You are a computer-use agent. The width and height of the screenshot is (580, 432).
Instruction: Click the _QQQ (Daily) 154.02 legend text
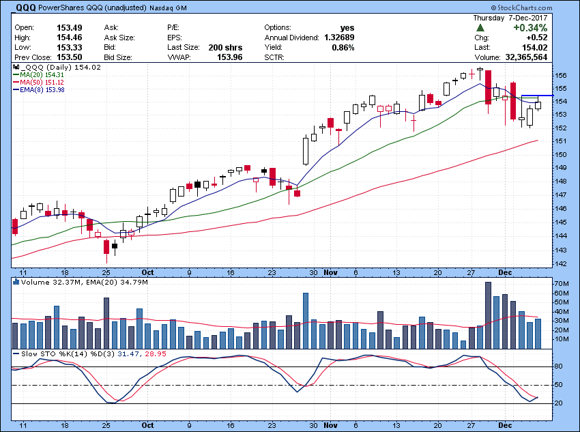[x=61, y=68]
